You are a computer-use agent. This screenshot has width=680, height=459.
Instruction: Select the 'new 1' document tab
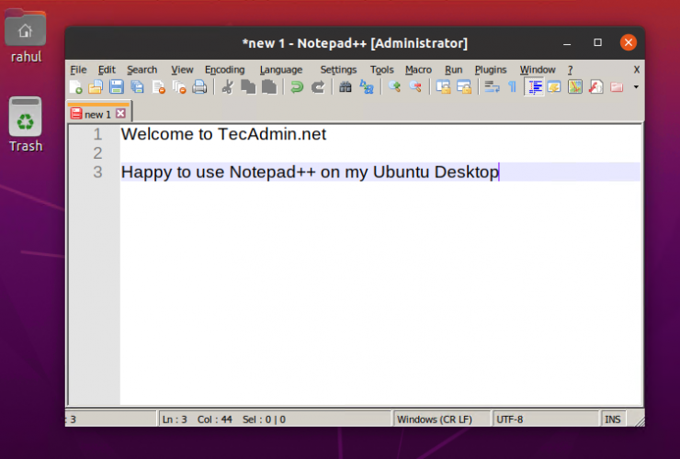click(x=96, y=114)
